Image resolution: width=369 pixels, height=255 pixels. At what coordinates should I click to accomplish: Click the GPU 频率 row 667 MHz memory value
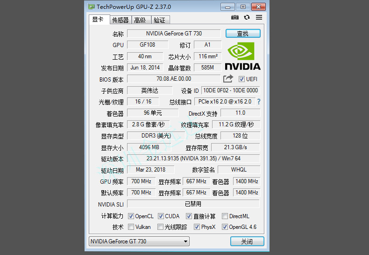pos(196,181)
